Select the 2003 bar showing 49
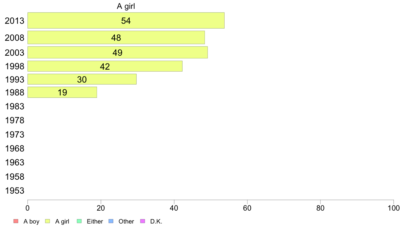403x250 pixels. [117, 52]
